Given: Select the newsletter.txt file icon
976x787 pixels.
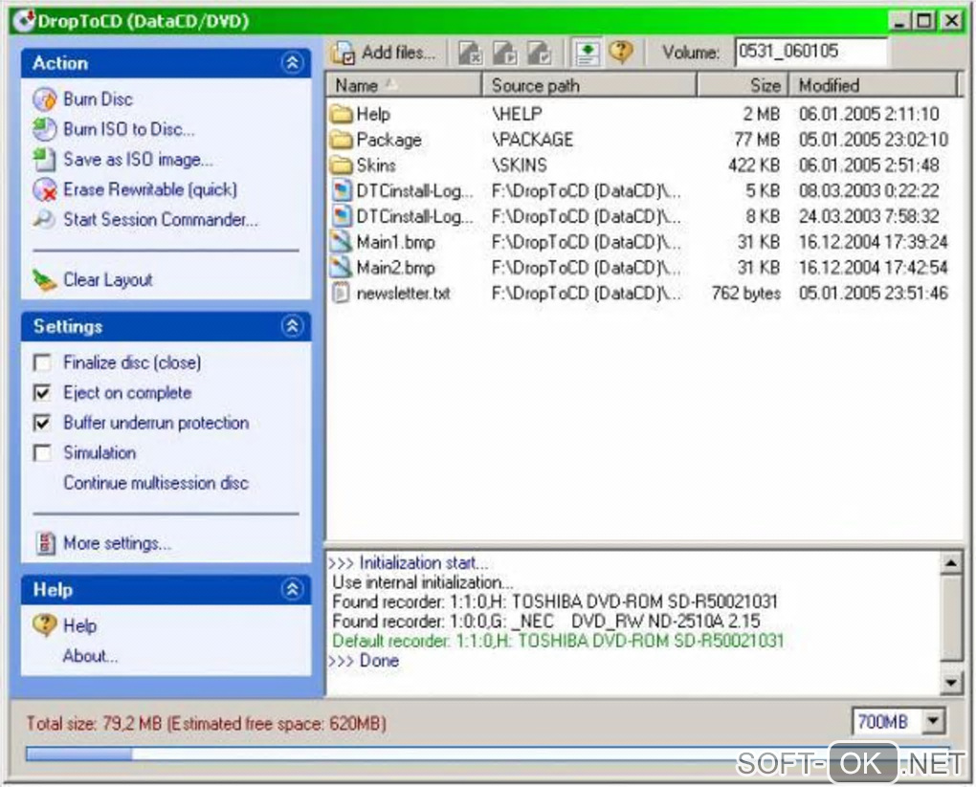Looking at the screenshot, I should pyautogui.click(x=341, y=293).
